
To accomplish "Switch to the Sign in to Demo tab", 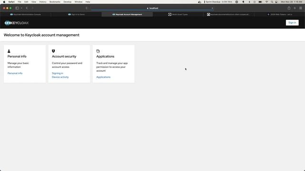I will pyautogui.click(x=76, y=14).
